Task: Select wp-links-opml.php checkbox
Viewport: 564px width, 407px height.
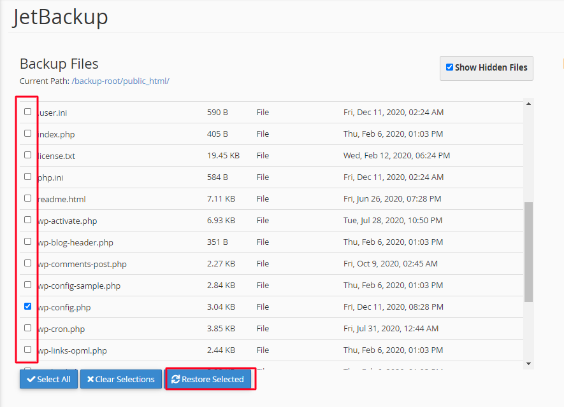Action: 27,350
